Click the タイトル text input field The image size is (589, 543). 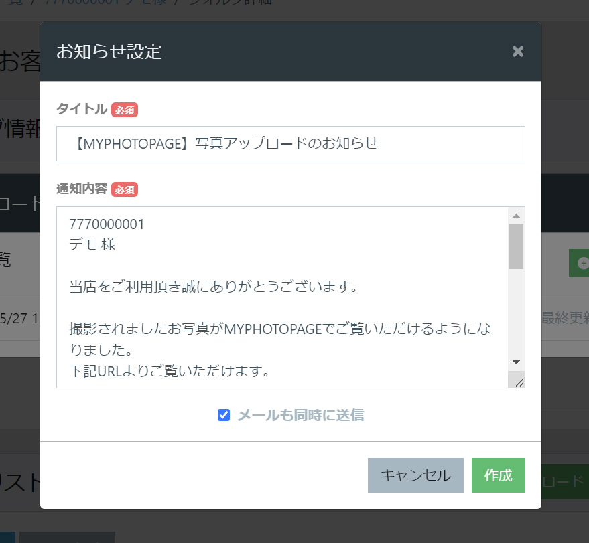click(290, 143)
